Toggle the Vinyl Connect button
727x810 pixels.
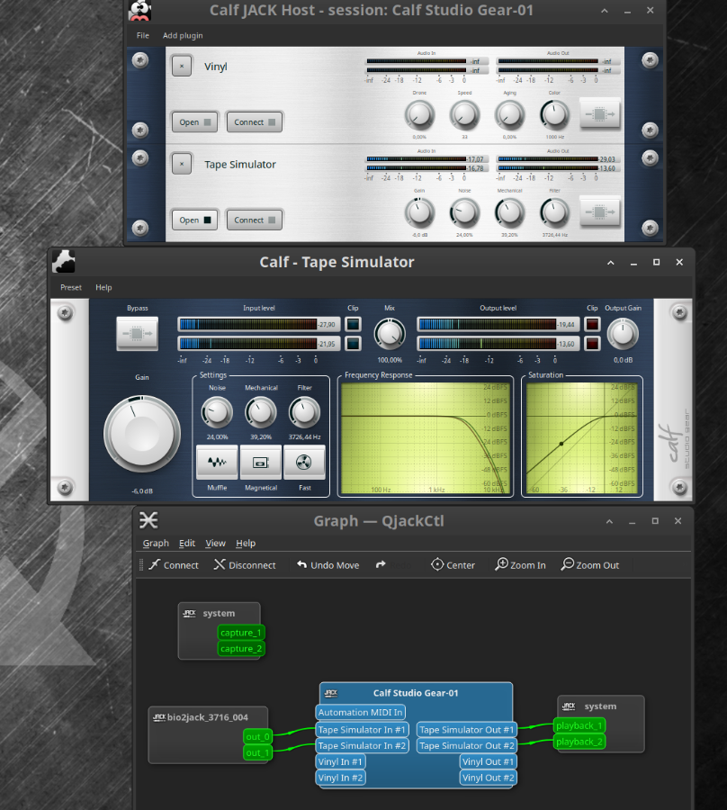pos(254,121)
